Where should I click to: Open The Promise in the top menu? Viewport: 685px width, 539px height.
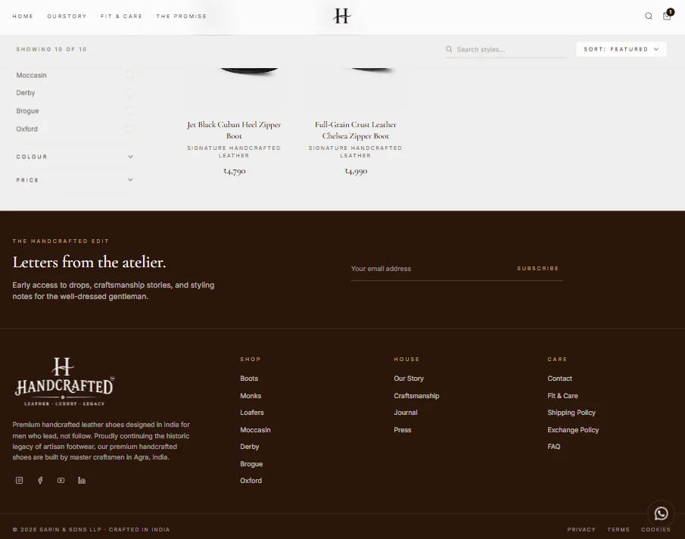tap(182, 16)
